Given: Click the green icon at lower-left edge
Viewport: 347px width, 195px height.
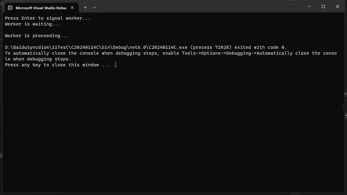Looking at the screenshot, I should point(1,156).
